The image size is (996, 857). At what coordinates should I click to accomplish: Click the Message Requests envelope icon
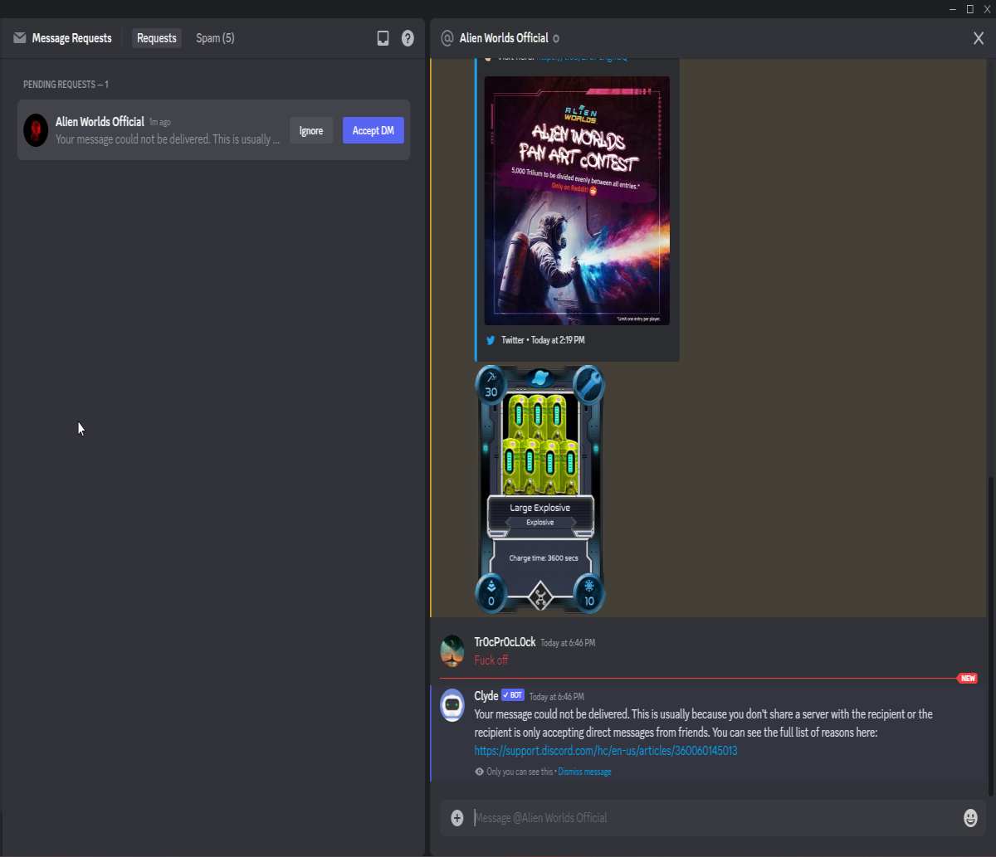pos(20,38)
